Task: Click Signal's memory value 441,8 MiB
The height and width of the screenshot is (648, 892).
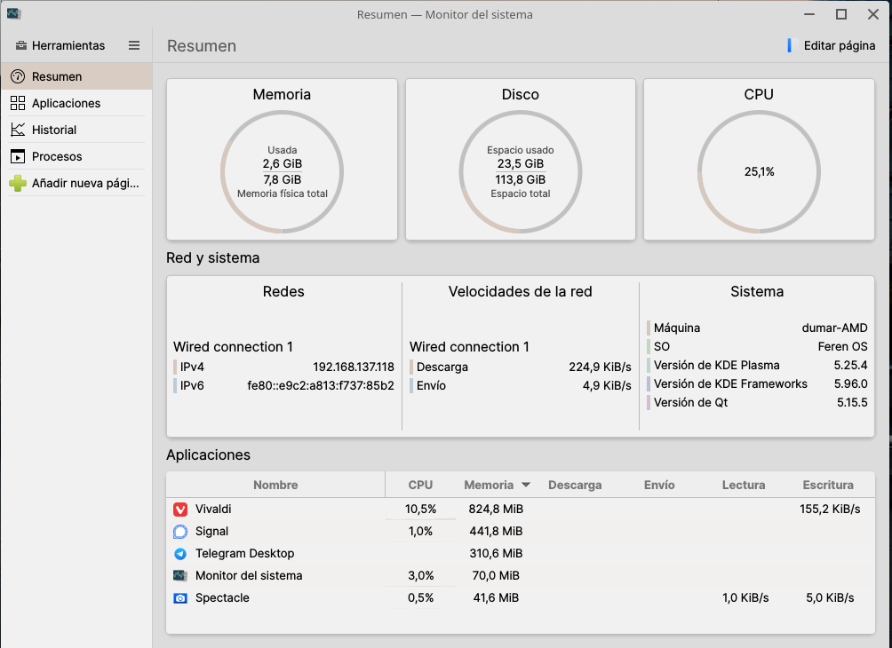Action: [496, 532]
